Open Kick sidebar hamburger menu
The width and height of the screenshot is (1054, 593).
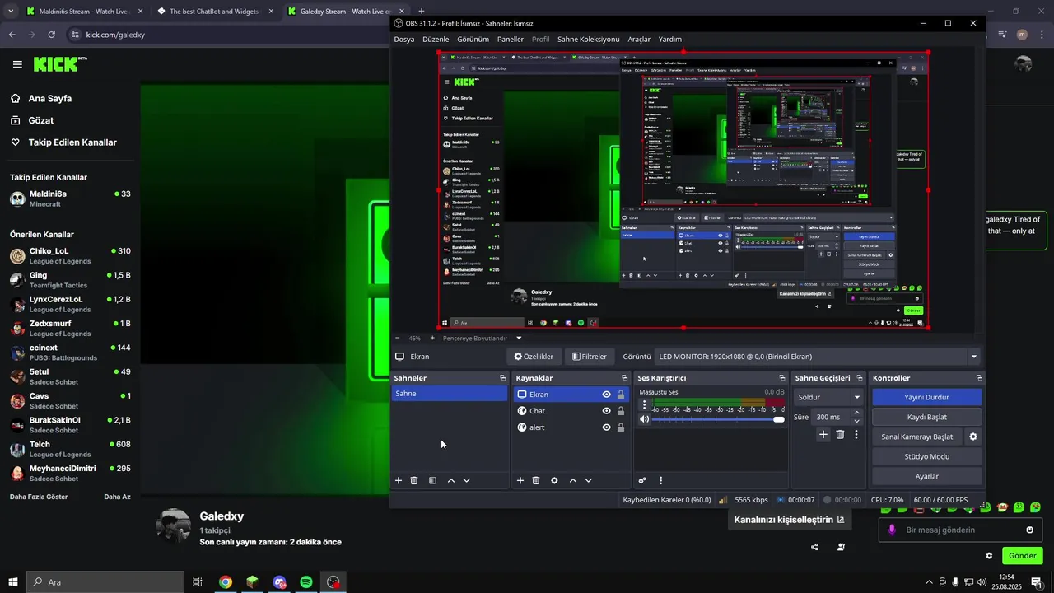17,64
